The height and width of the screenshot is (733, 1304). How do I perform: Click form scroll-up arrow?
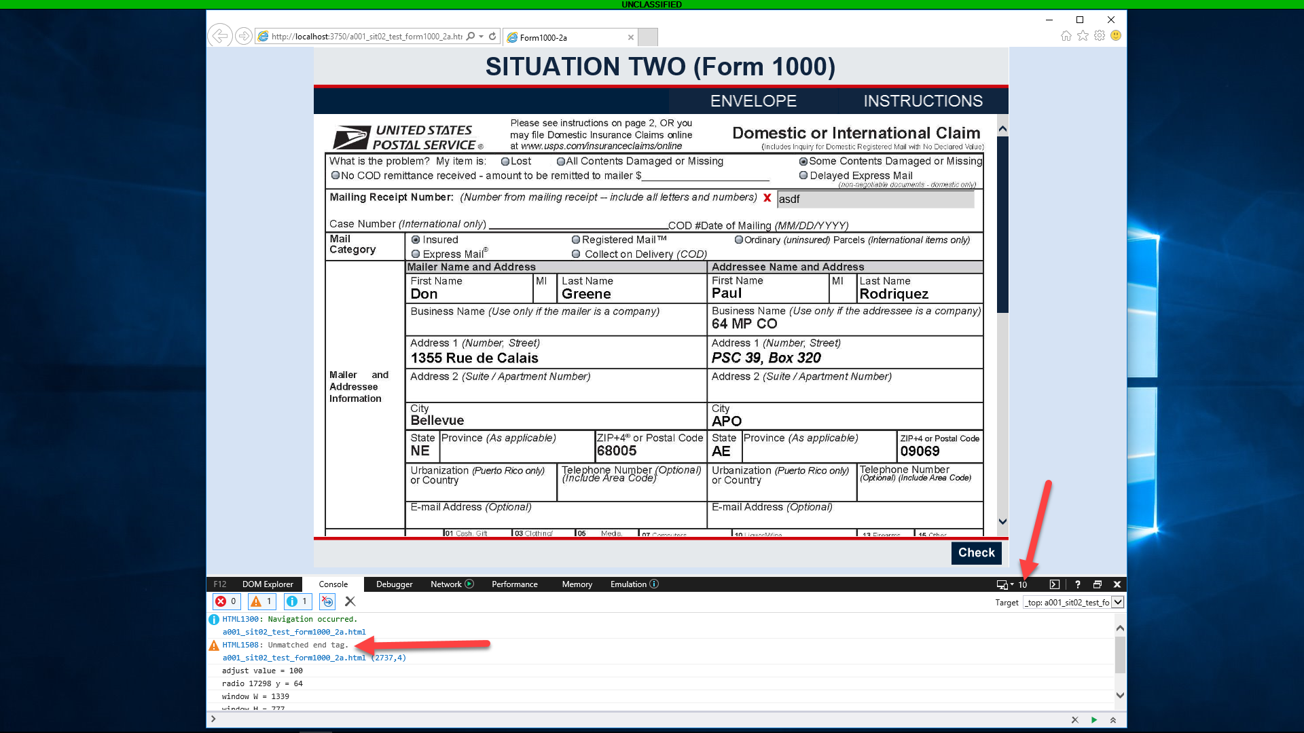coord(1002,129)
